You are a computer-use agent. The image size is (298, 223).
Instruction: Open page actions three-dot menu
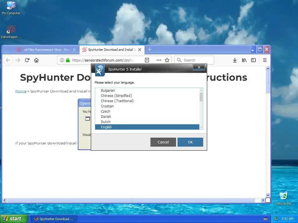coord(159,60)
